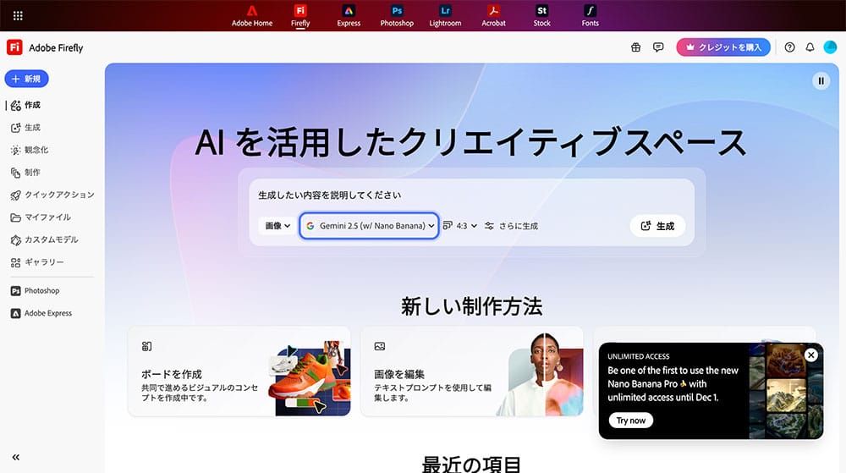Open 観念化 in the sidebar
This screenshot has width=846, height=473.
30,150
